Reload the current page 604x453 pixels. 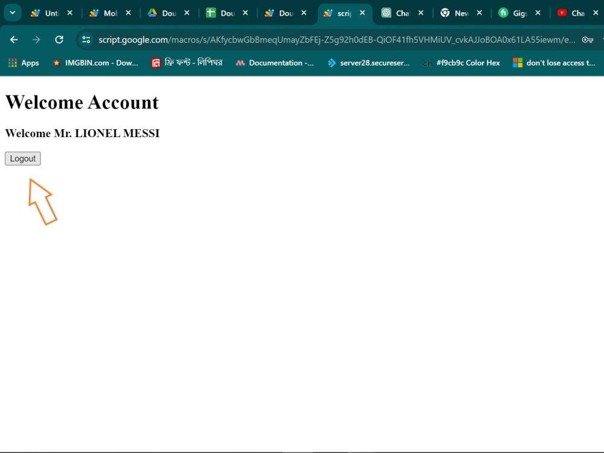click(59, 40)
